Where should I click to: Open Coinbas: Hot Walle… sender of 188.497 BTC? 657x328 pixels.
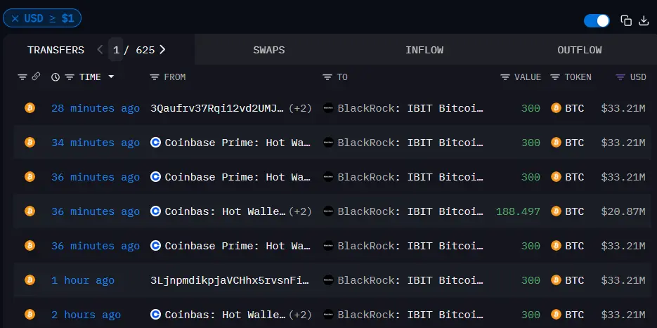pyautogui.click(x=226, y=211)
